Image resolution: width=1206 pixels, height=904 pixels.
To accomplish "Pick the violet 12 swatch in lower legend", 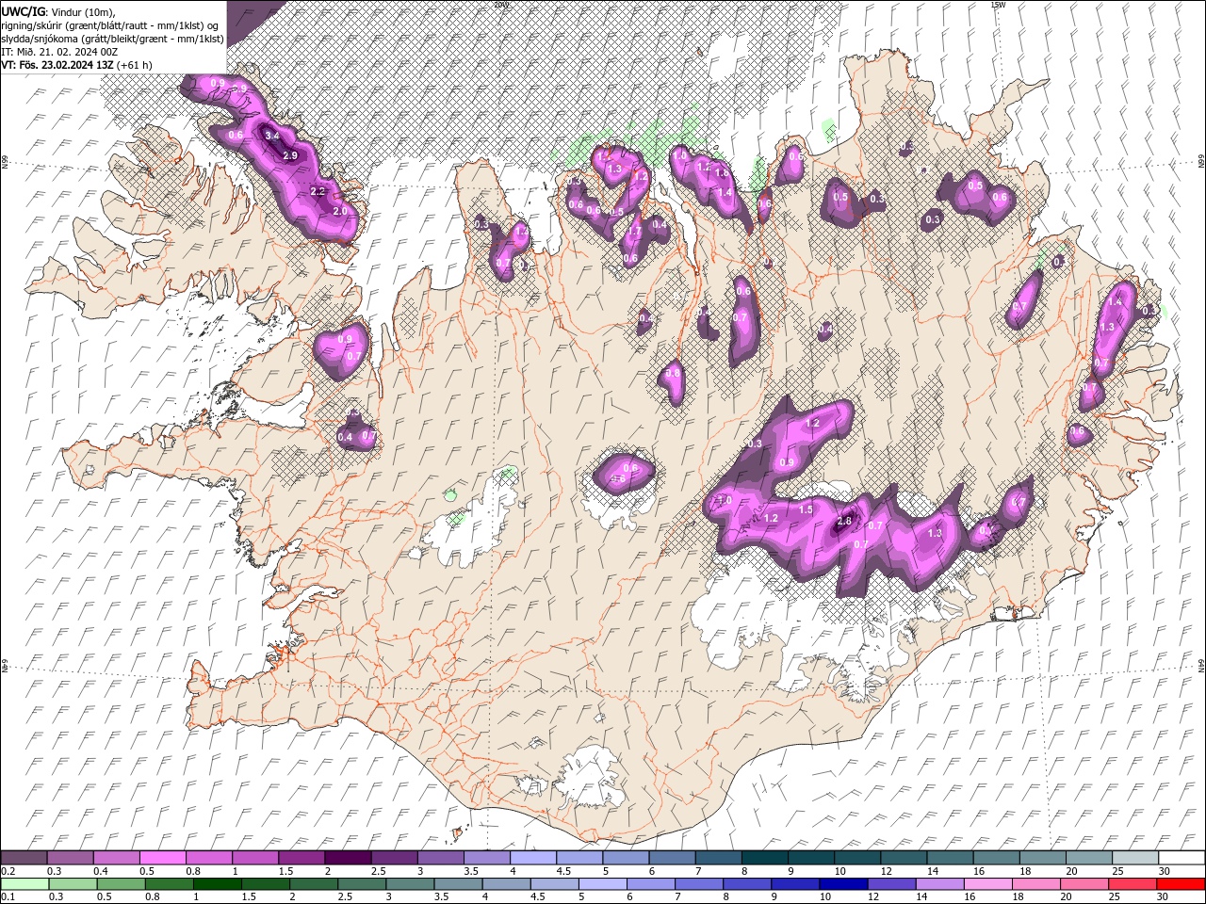I will pos(891,884).
